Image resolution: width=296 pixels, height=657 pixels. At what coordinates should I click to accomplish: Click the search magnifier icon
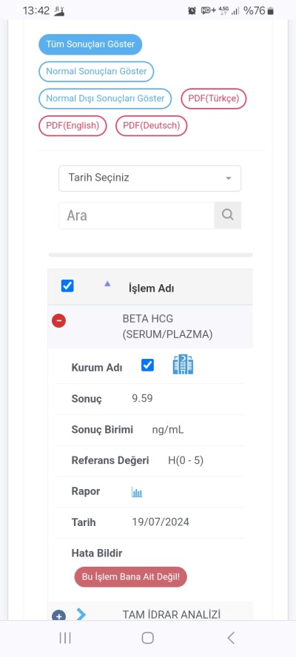click(228, 215)
